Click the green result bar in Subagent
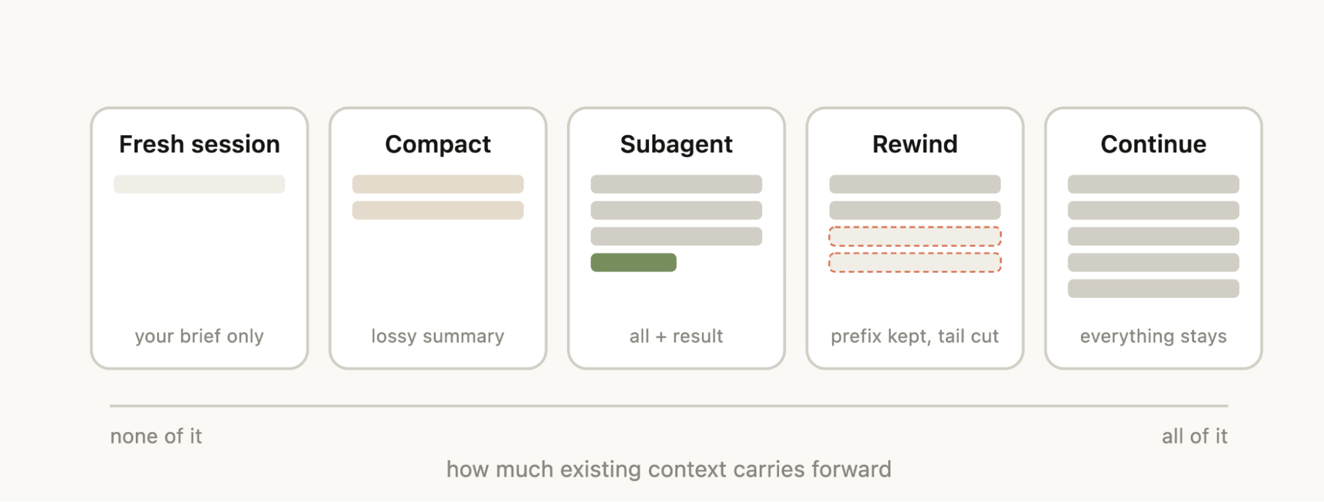Image resolution: width=1324 pixels, height=502 pixels. [x=633, y=262]
